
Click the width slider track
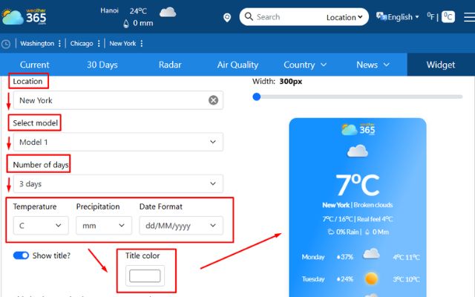click(358, 97)
